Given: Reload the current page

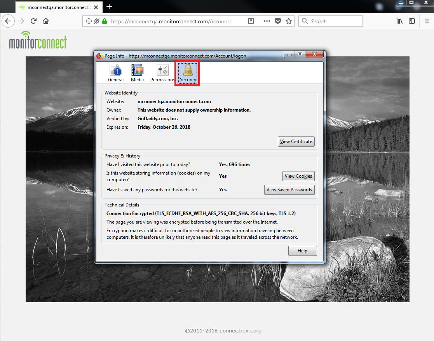Looking at the screenshot, I should click(34, 21).
